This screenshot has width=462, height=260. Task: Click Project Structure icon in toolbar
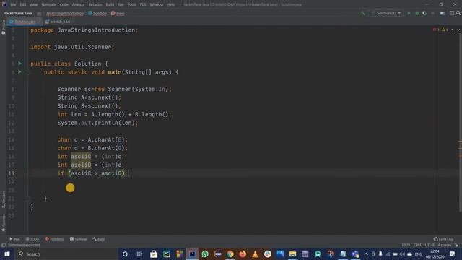pyautogui.click(x=443, y=13)
